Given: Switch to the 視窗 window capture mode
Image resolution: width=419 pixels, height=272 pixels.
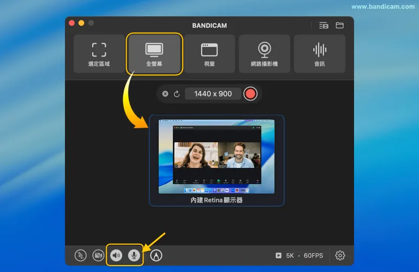Looking at the screenshot, I should [x=209, y=54].
